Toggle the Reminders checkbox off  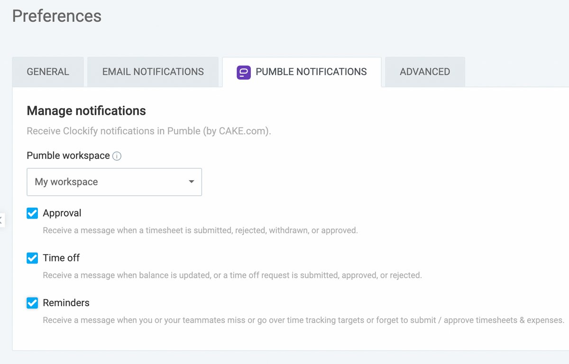click(x=32, y=302)
